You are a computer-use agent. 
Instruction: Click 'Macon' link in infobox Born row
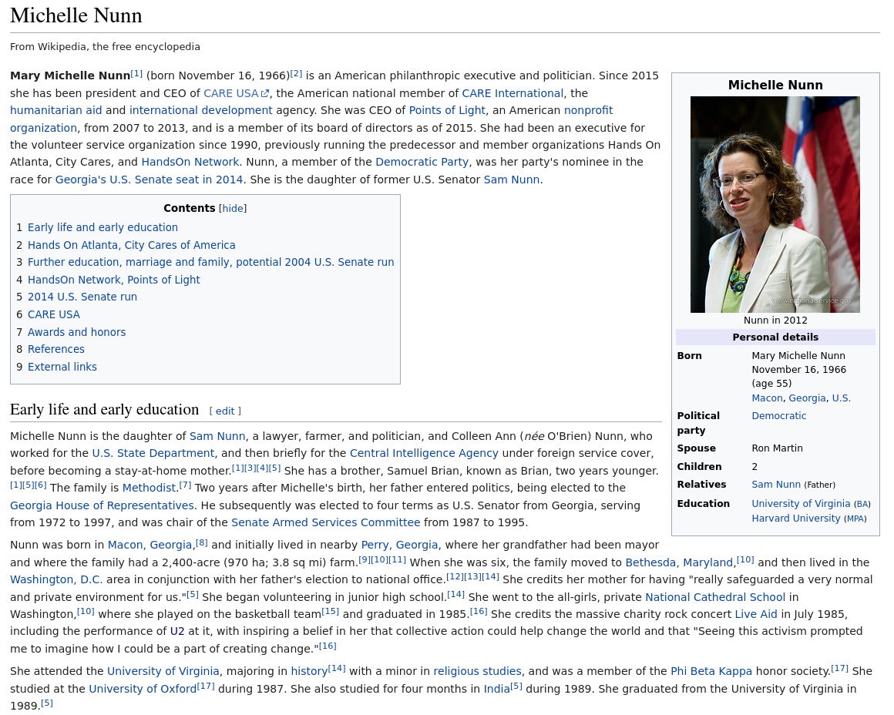pyautogui.click(x=767, y=398)
